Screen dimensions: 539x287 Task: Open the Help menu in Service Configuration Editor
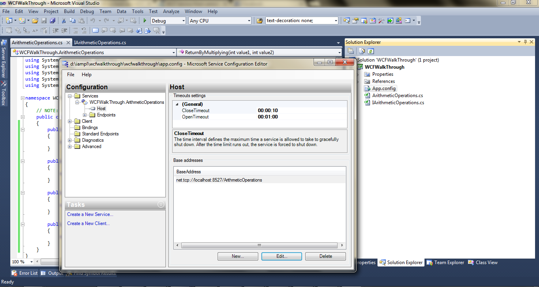[86, 75]
